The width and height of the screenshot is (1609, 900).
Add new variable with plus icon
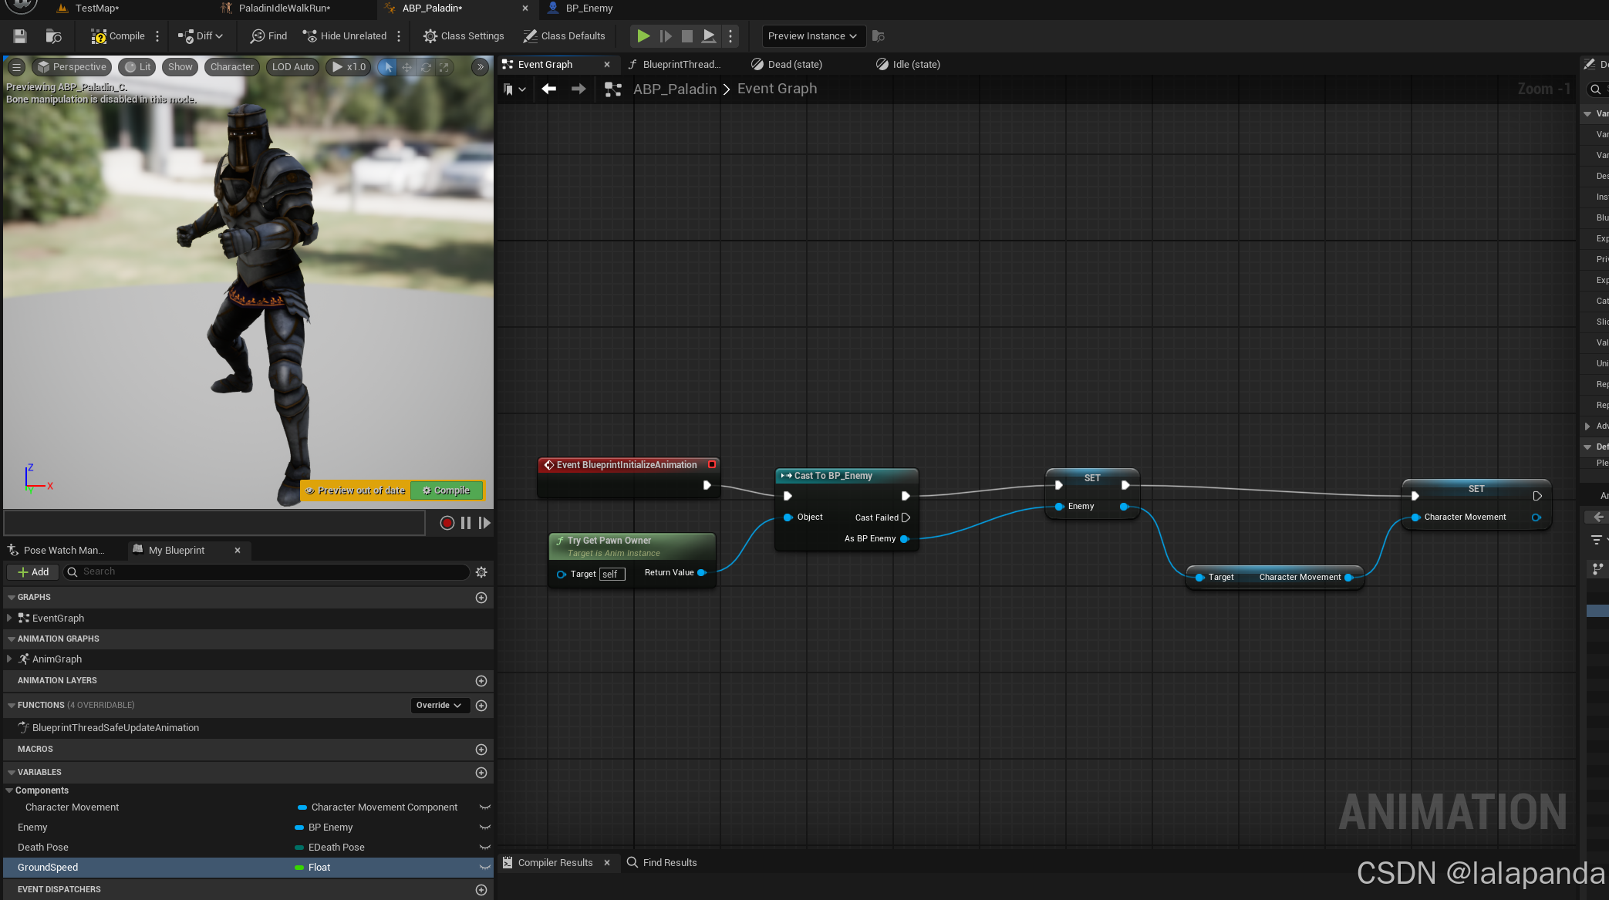click(481, 773)
